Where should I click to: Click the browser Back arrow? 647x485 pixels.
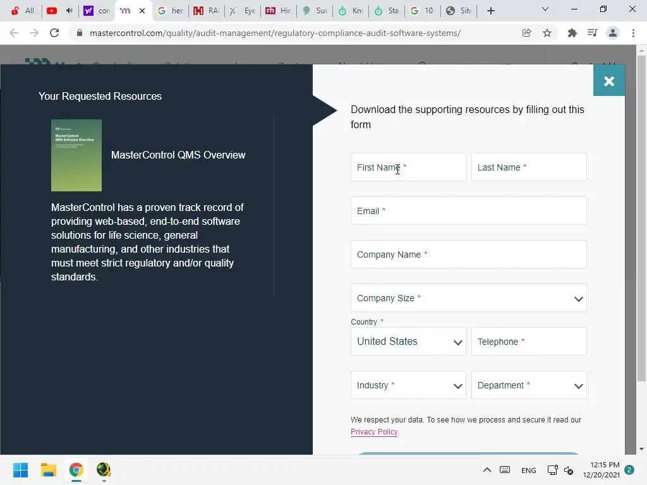[x=14, y=33]
